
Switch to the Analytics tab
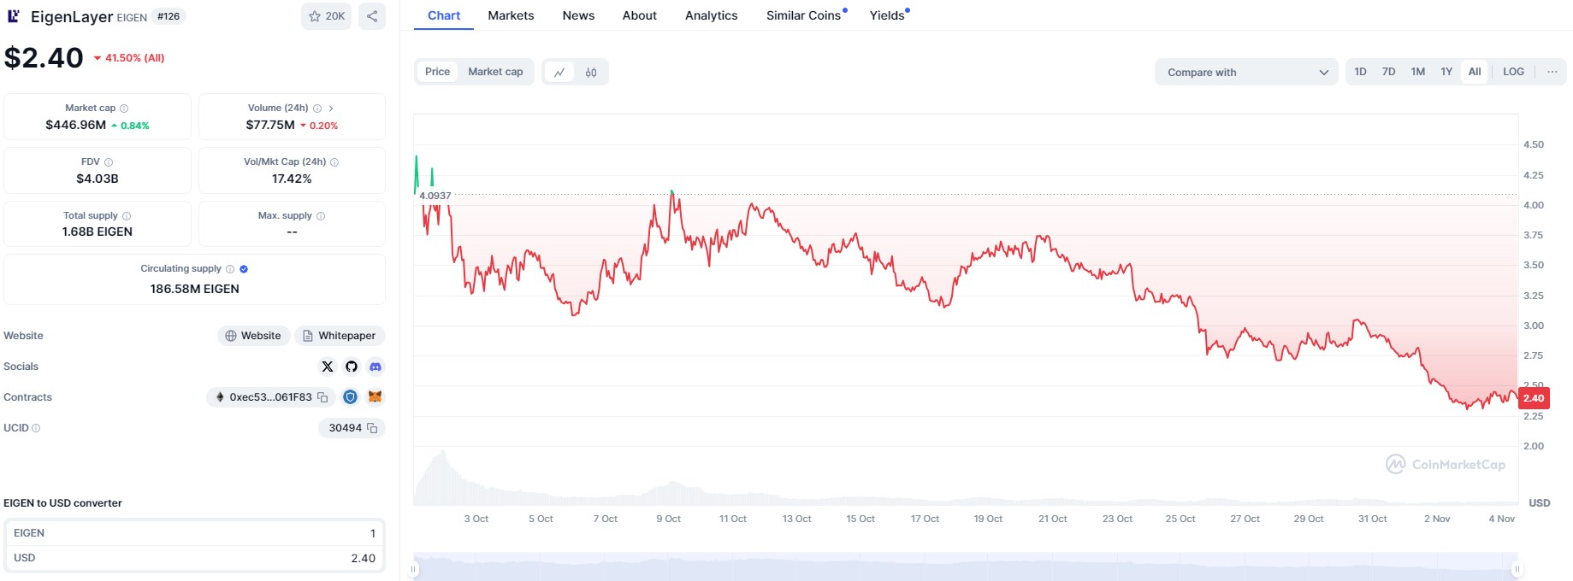coord(711,15)
